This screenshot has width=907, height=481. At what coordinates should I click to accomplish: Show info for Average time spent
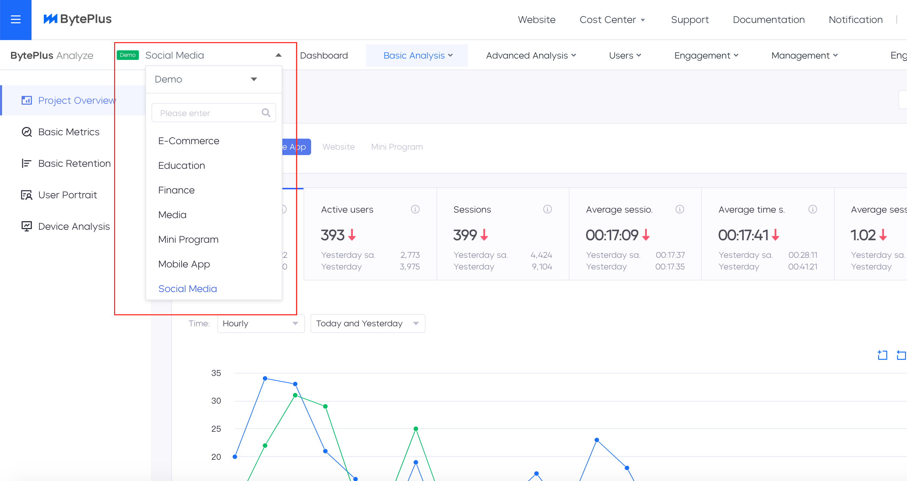(x=812, y=210)
